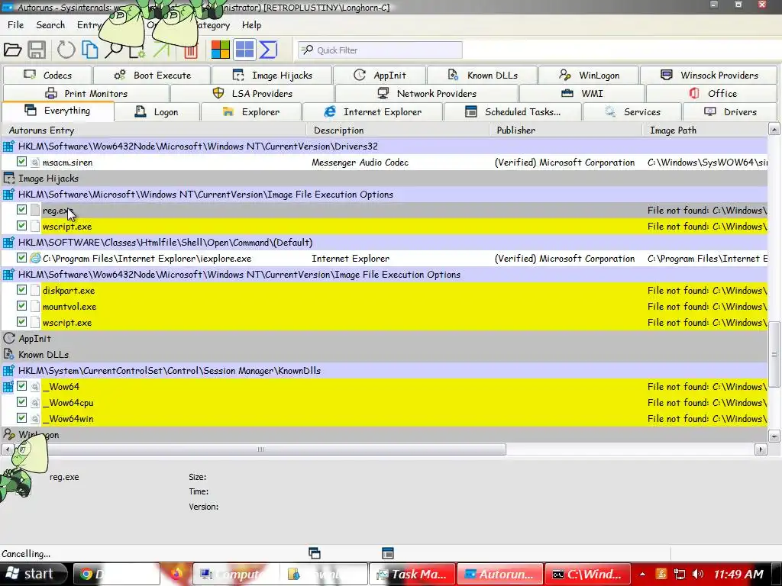The image size is (782, 586).
Task: Click the vertical scrollbar up arrow
Action: [x=774, y=129]
